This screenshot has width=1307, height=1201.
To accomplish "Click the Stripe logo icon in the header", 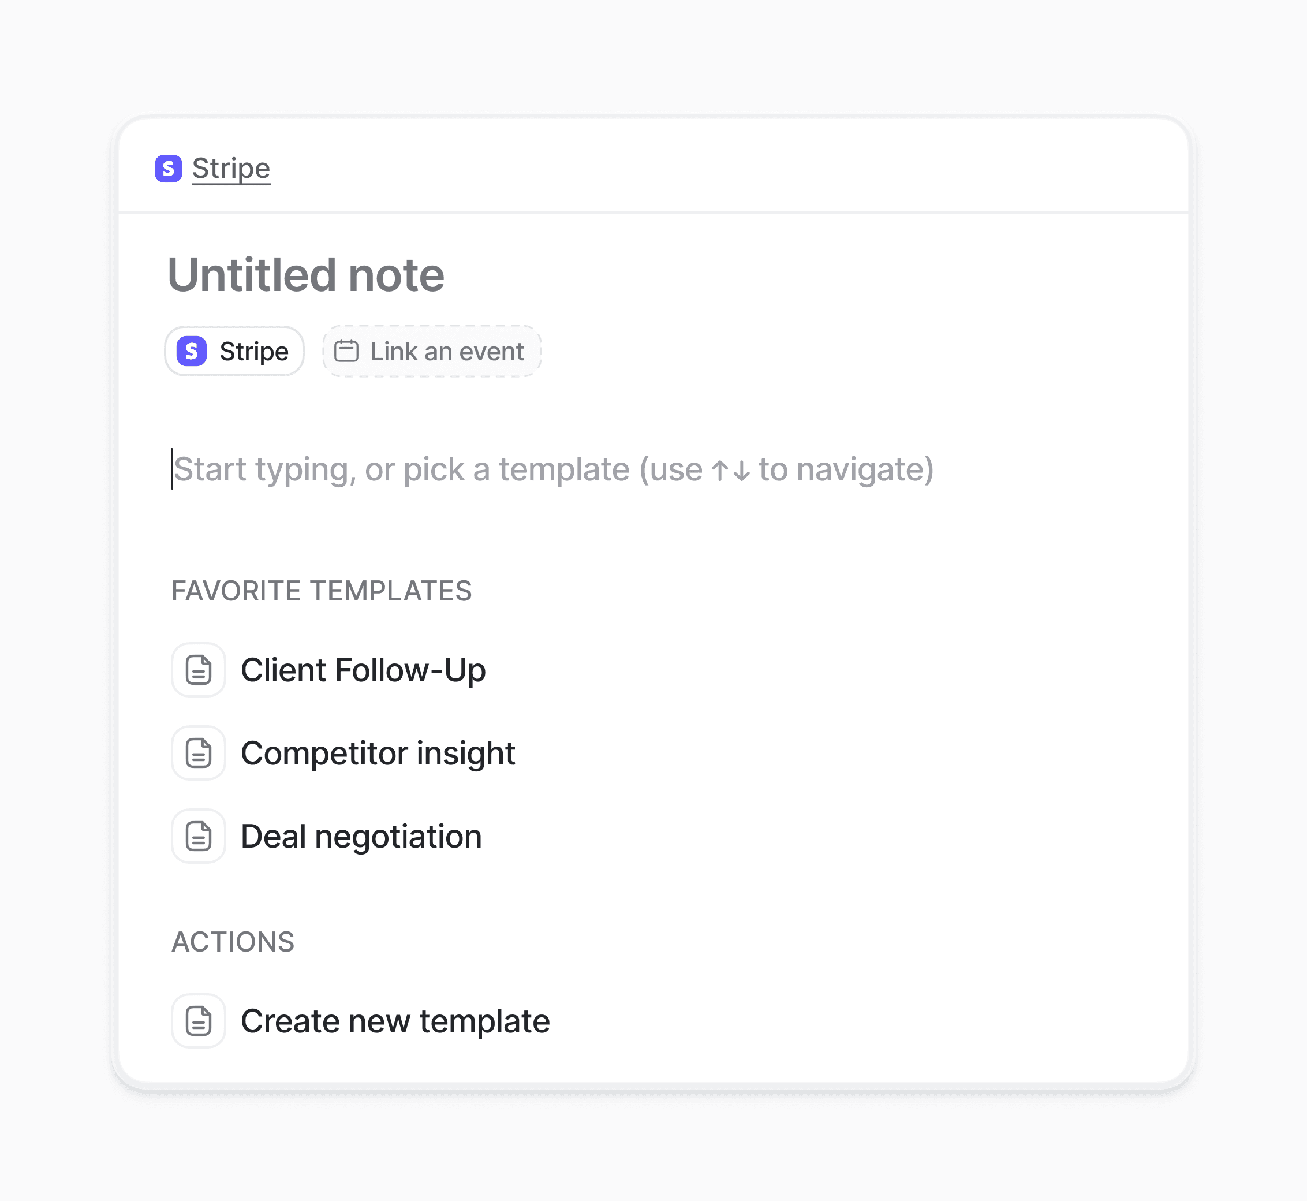I will click(168, 169).
